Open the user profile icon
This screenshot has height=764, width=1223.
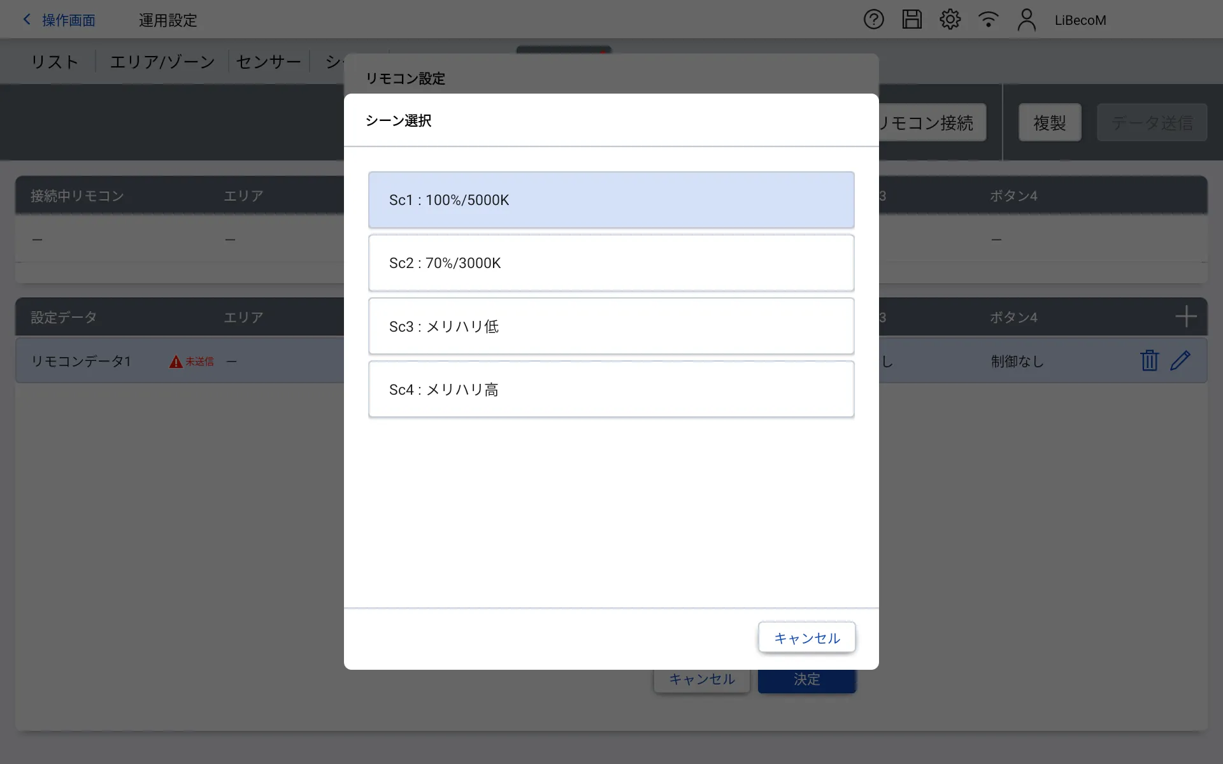1026,20
